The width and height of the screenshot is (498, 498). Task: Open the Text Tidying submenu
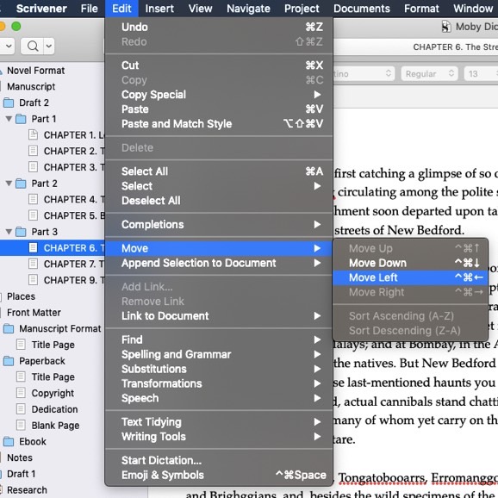(219, 422)
